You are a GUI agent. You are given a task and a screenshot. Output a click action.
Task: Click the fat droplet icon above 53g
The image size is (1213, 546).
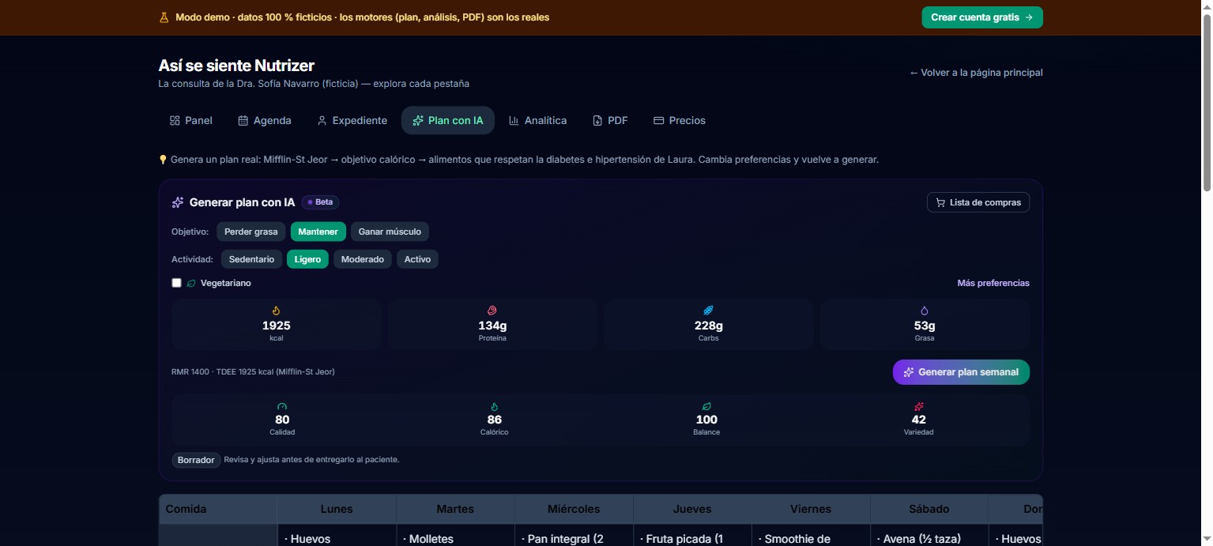925,311
